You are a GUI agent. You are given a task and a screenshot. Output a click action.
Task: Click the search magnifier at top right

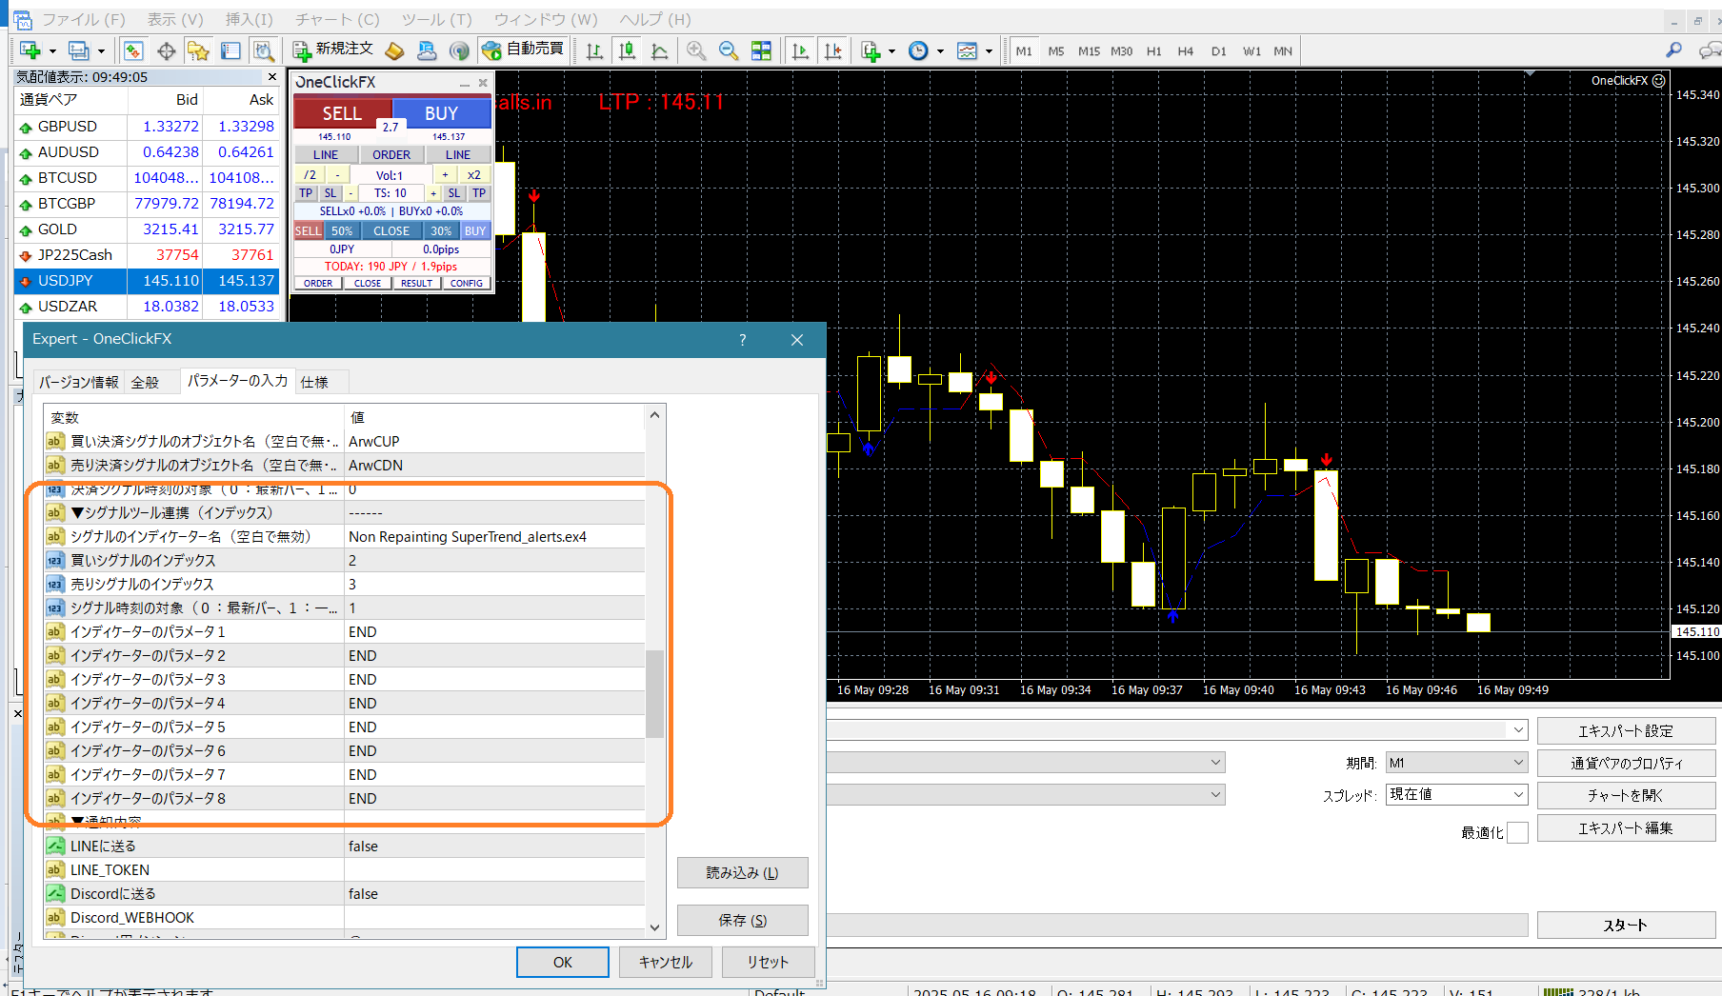[x=1673, y=50]
